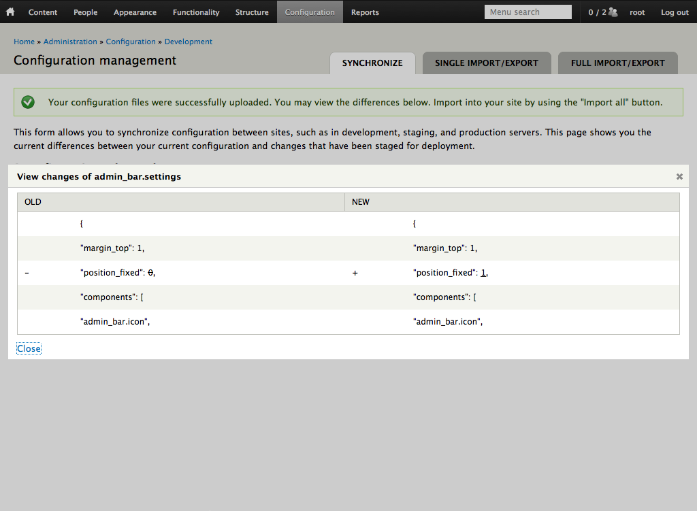This screenshot has height=511, width=697.
Task: Switch to the Synchronize tab
Action: (x=372, y=63)
